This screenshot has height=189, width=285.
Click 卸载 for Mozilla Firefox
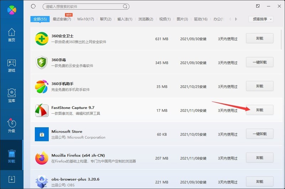click(260, 158)
